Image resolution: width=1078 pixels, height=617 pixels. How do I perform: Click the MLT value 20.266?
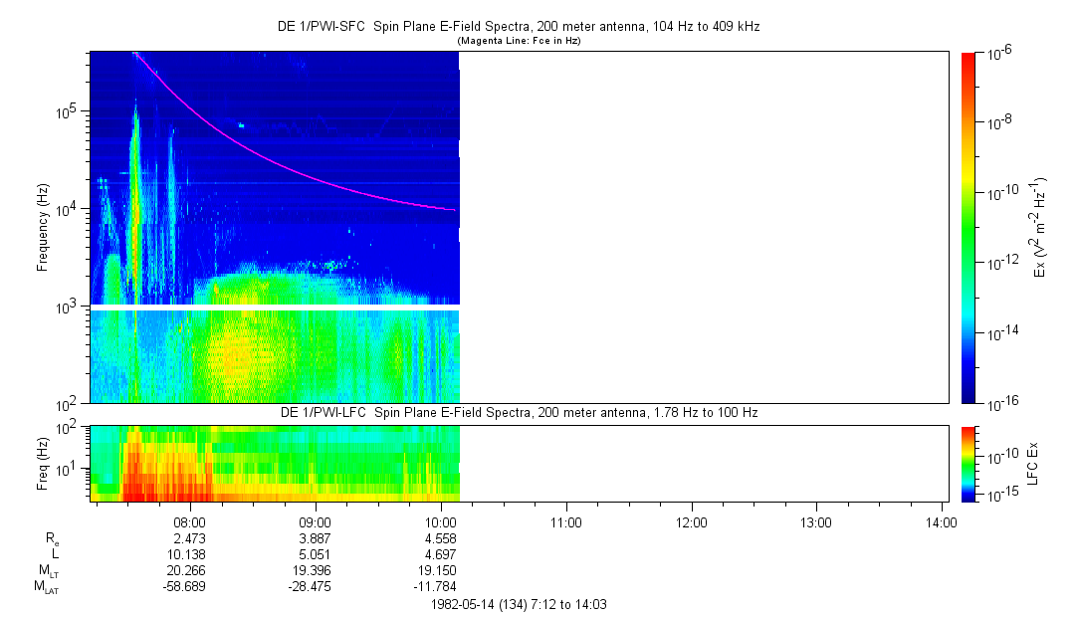[x=190, y=570]
